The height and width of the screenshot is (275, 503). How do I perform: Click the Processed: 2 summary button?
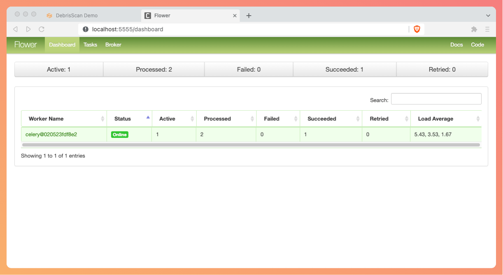pos(154,69)
